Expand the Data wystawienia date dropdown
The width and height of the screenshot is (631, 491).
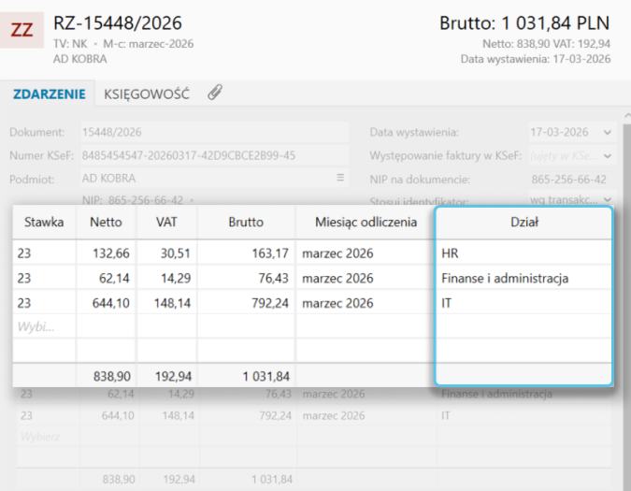pos(608,133)
